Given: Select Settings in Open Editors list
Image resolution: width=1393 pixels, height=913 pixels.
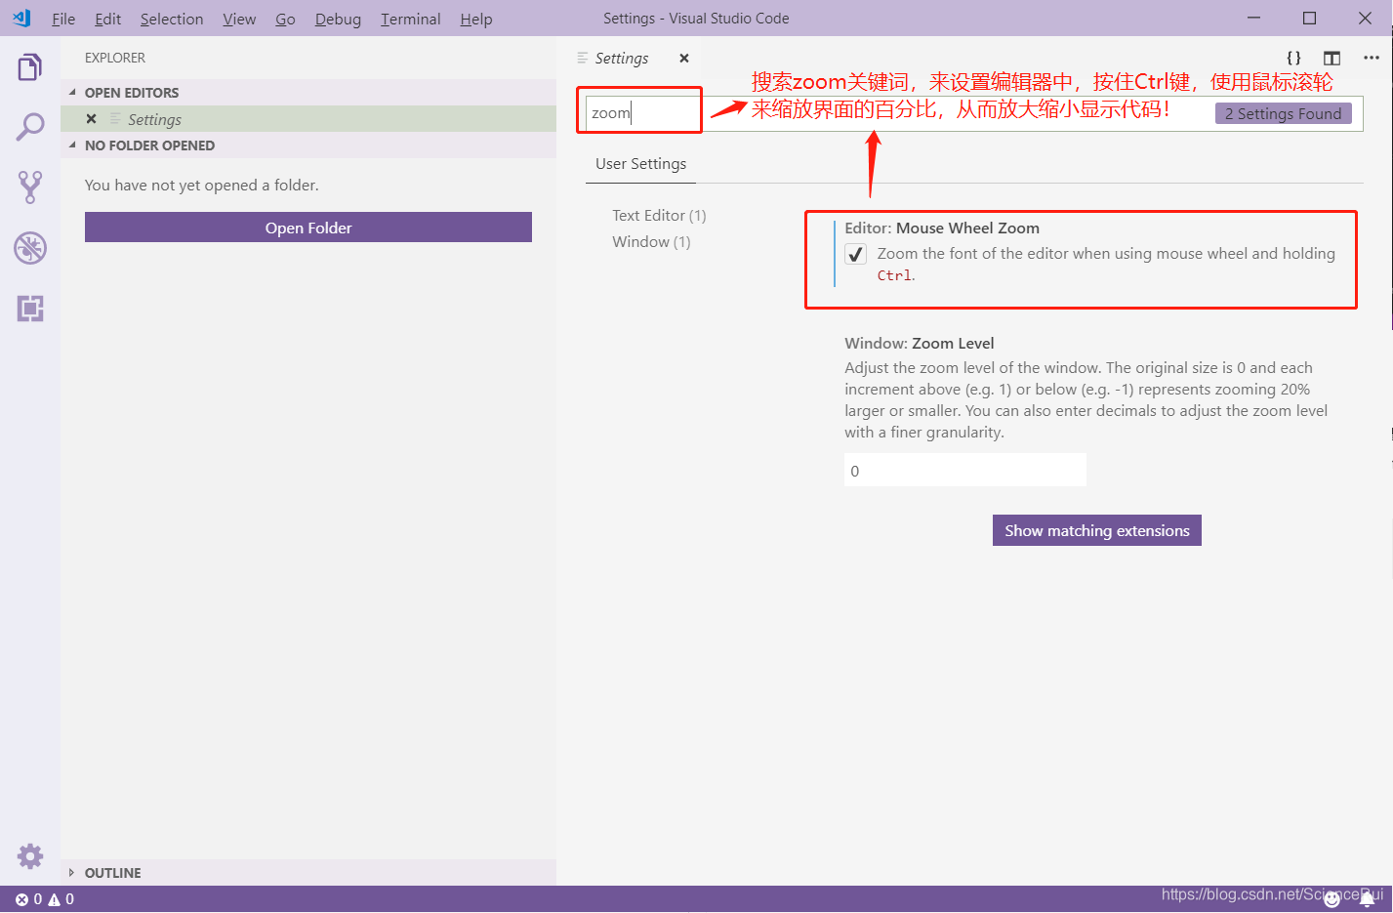Looking at the screenshot, I should pyautogui.click(x=308, y=119).
